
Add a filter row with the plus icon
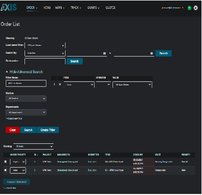[x=54, y=84]
